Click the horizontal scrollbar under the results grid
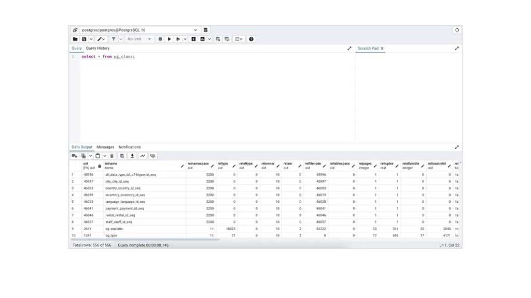This screenshot has width=531, height=298. coord(145,240)
